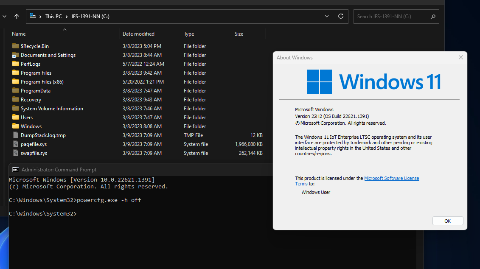Select the pagefile.sys file icon
This screenshot has height=269, width=480.
click(x=16, y=144)
